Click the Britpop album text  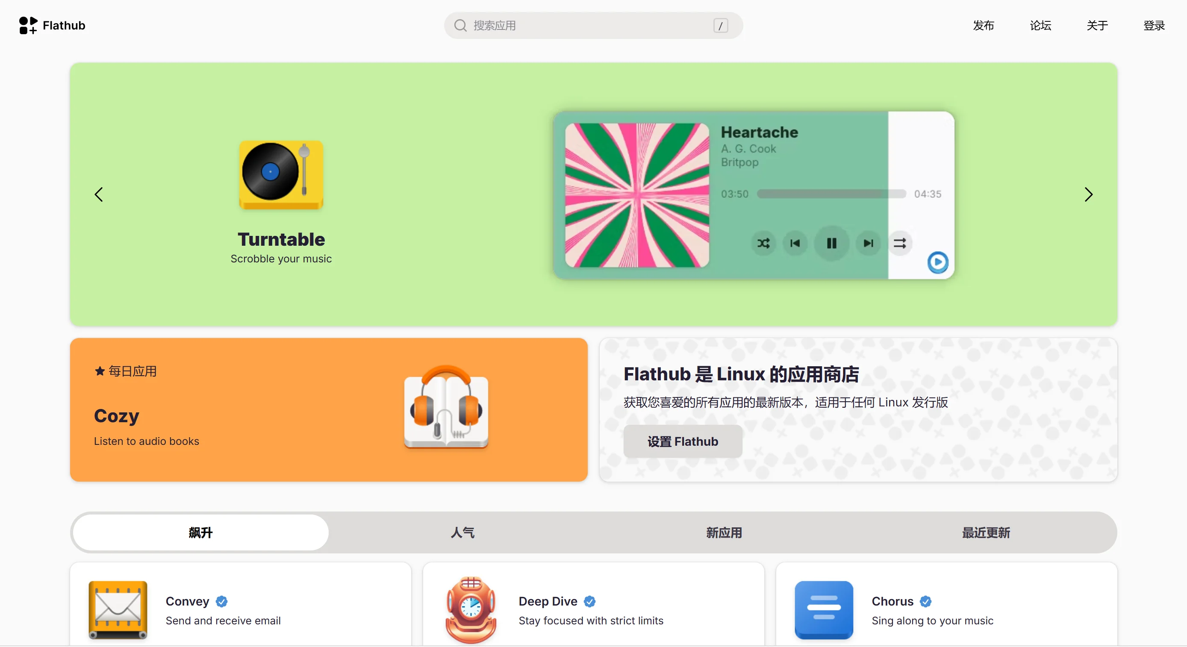pyautogui.click(x=739, y=162)
